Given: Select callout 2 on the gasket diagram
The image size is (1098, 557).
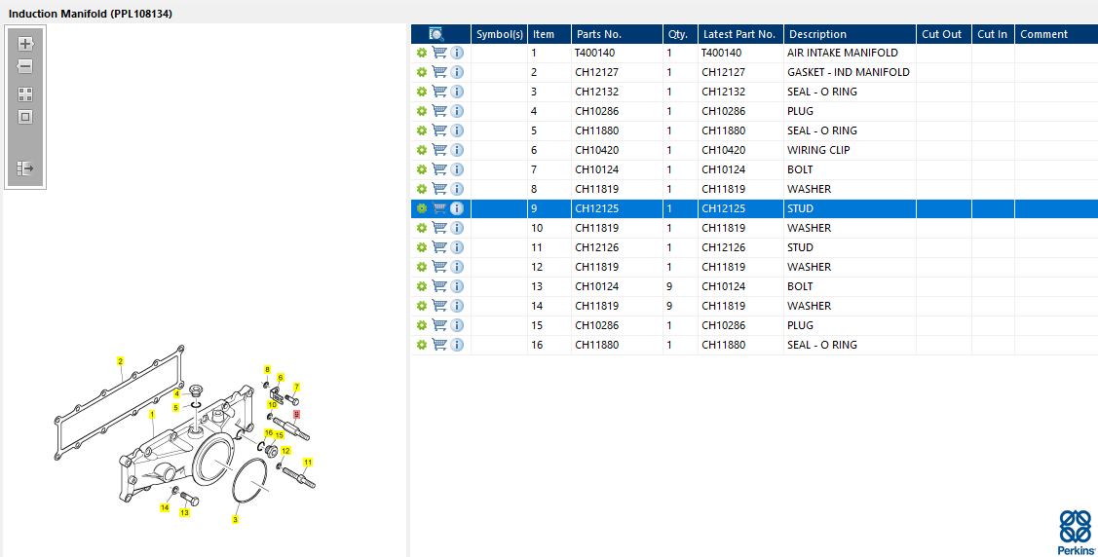Looking at the screenshot, I should 121,361.
